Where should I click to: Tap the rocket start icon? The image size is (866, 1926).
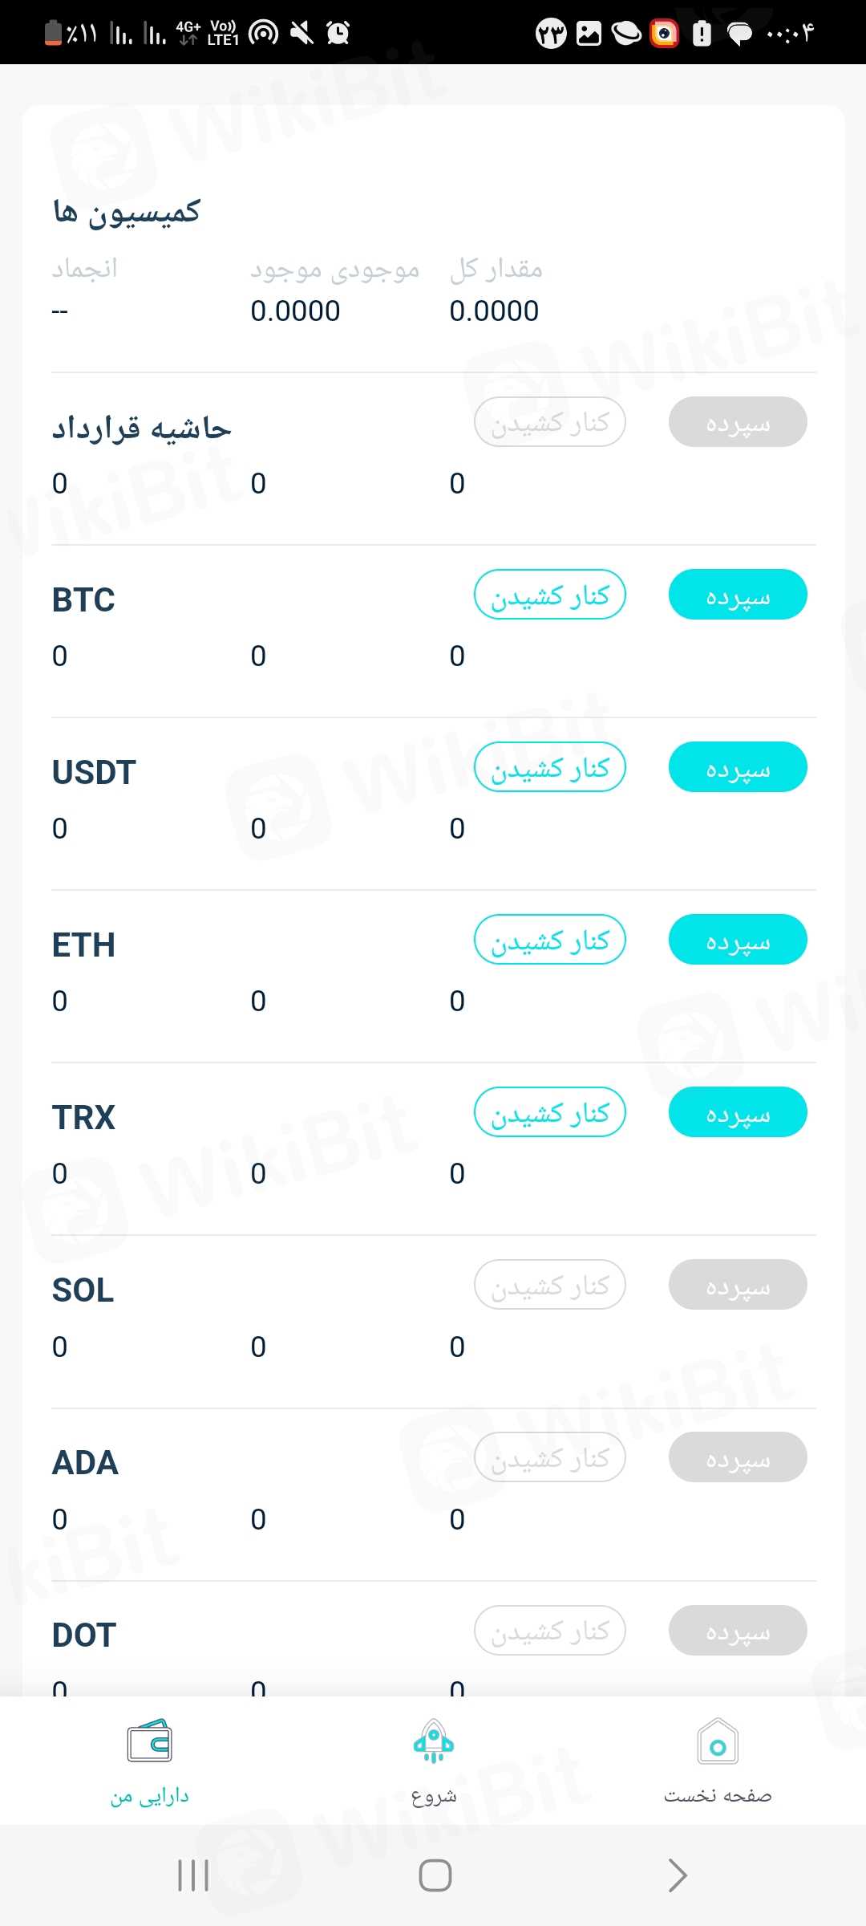433,1741
